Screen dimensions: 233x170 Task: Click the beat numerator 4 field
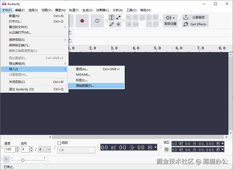[x=25, y=149]
